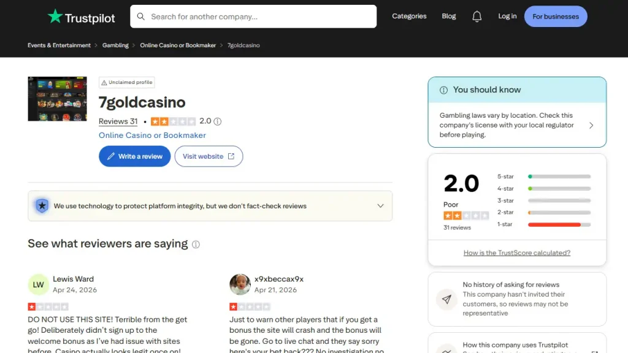The image size is (628, 353).
Task: Click the 31 reviews count text
Action: click(x=457, y=228)
